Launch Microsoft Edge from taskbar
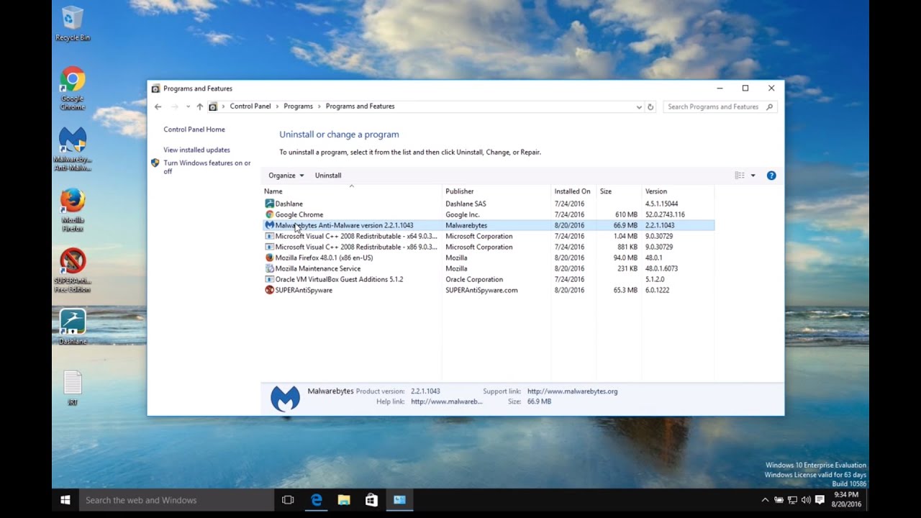The image size is (921, 518). pyautogui.click(x=316, y=500)
